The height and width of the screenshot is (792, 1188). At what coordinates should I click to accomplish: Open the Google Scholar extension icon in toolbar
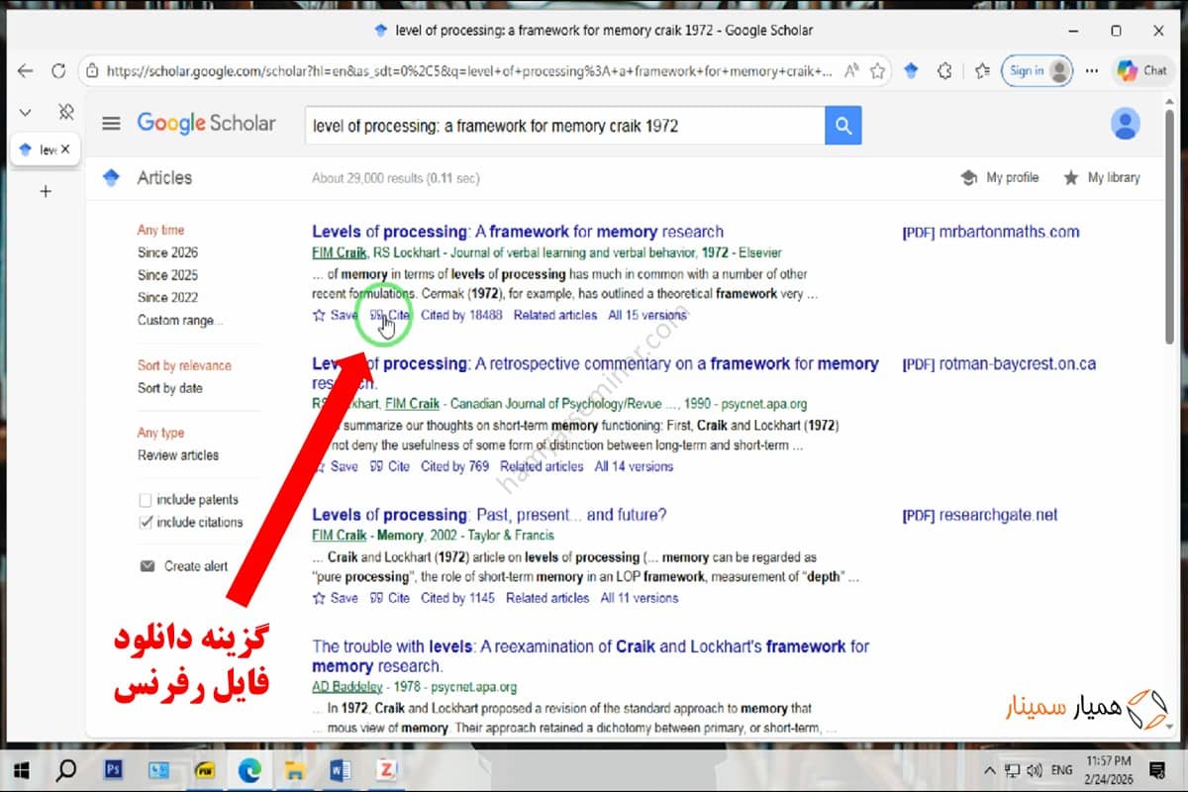911,71
